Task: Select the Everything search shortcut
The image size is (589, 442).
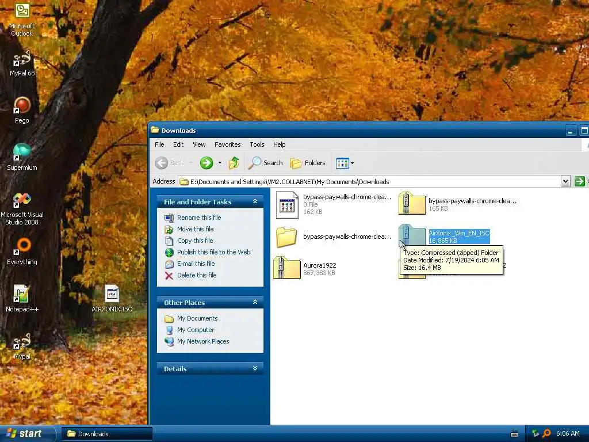Action: (22, 252)
